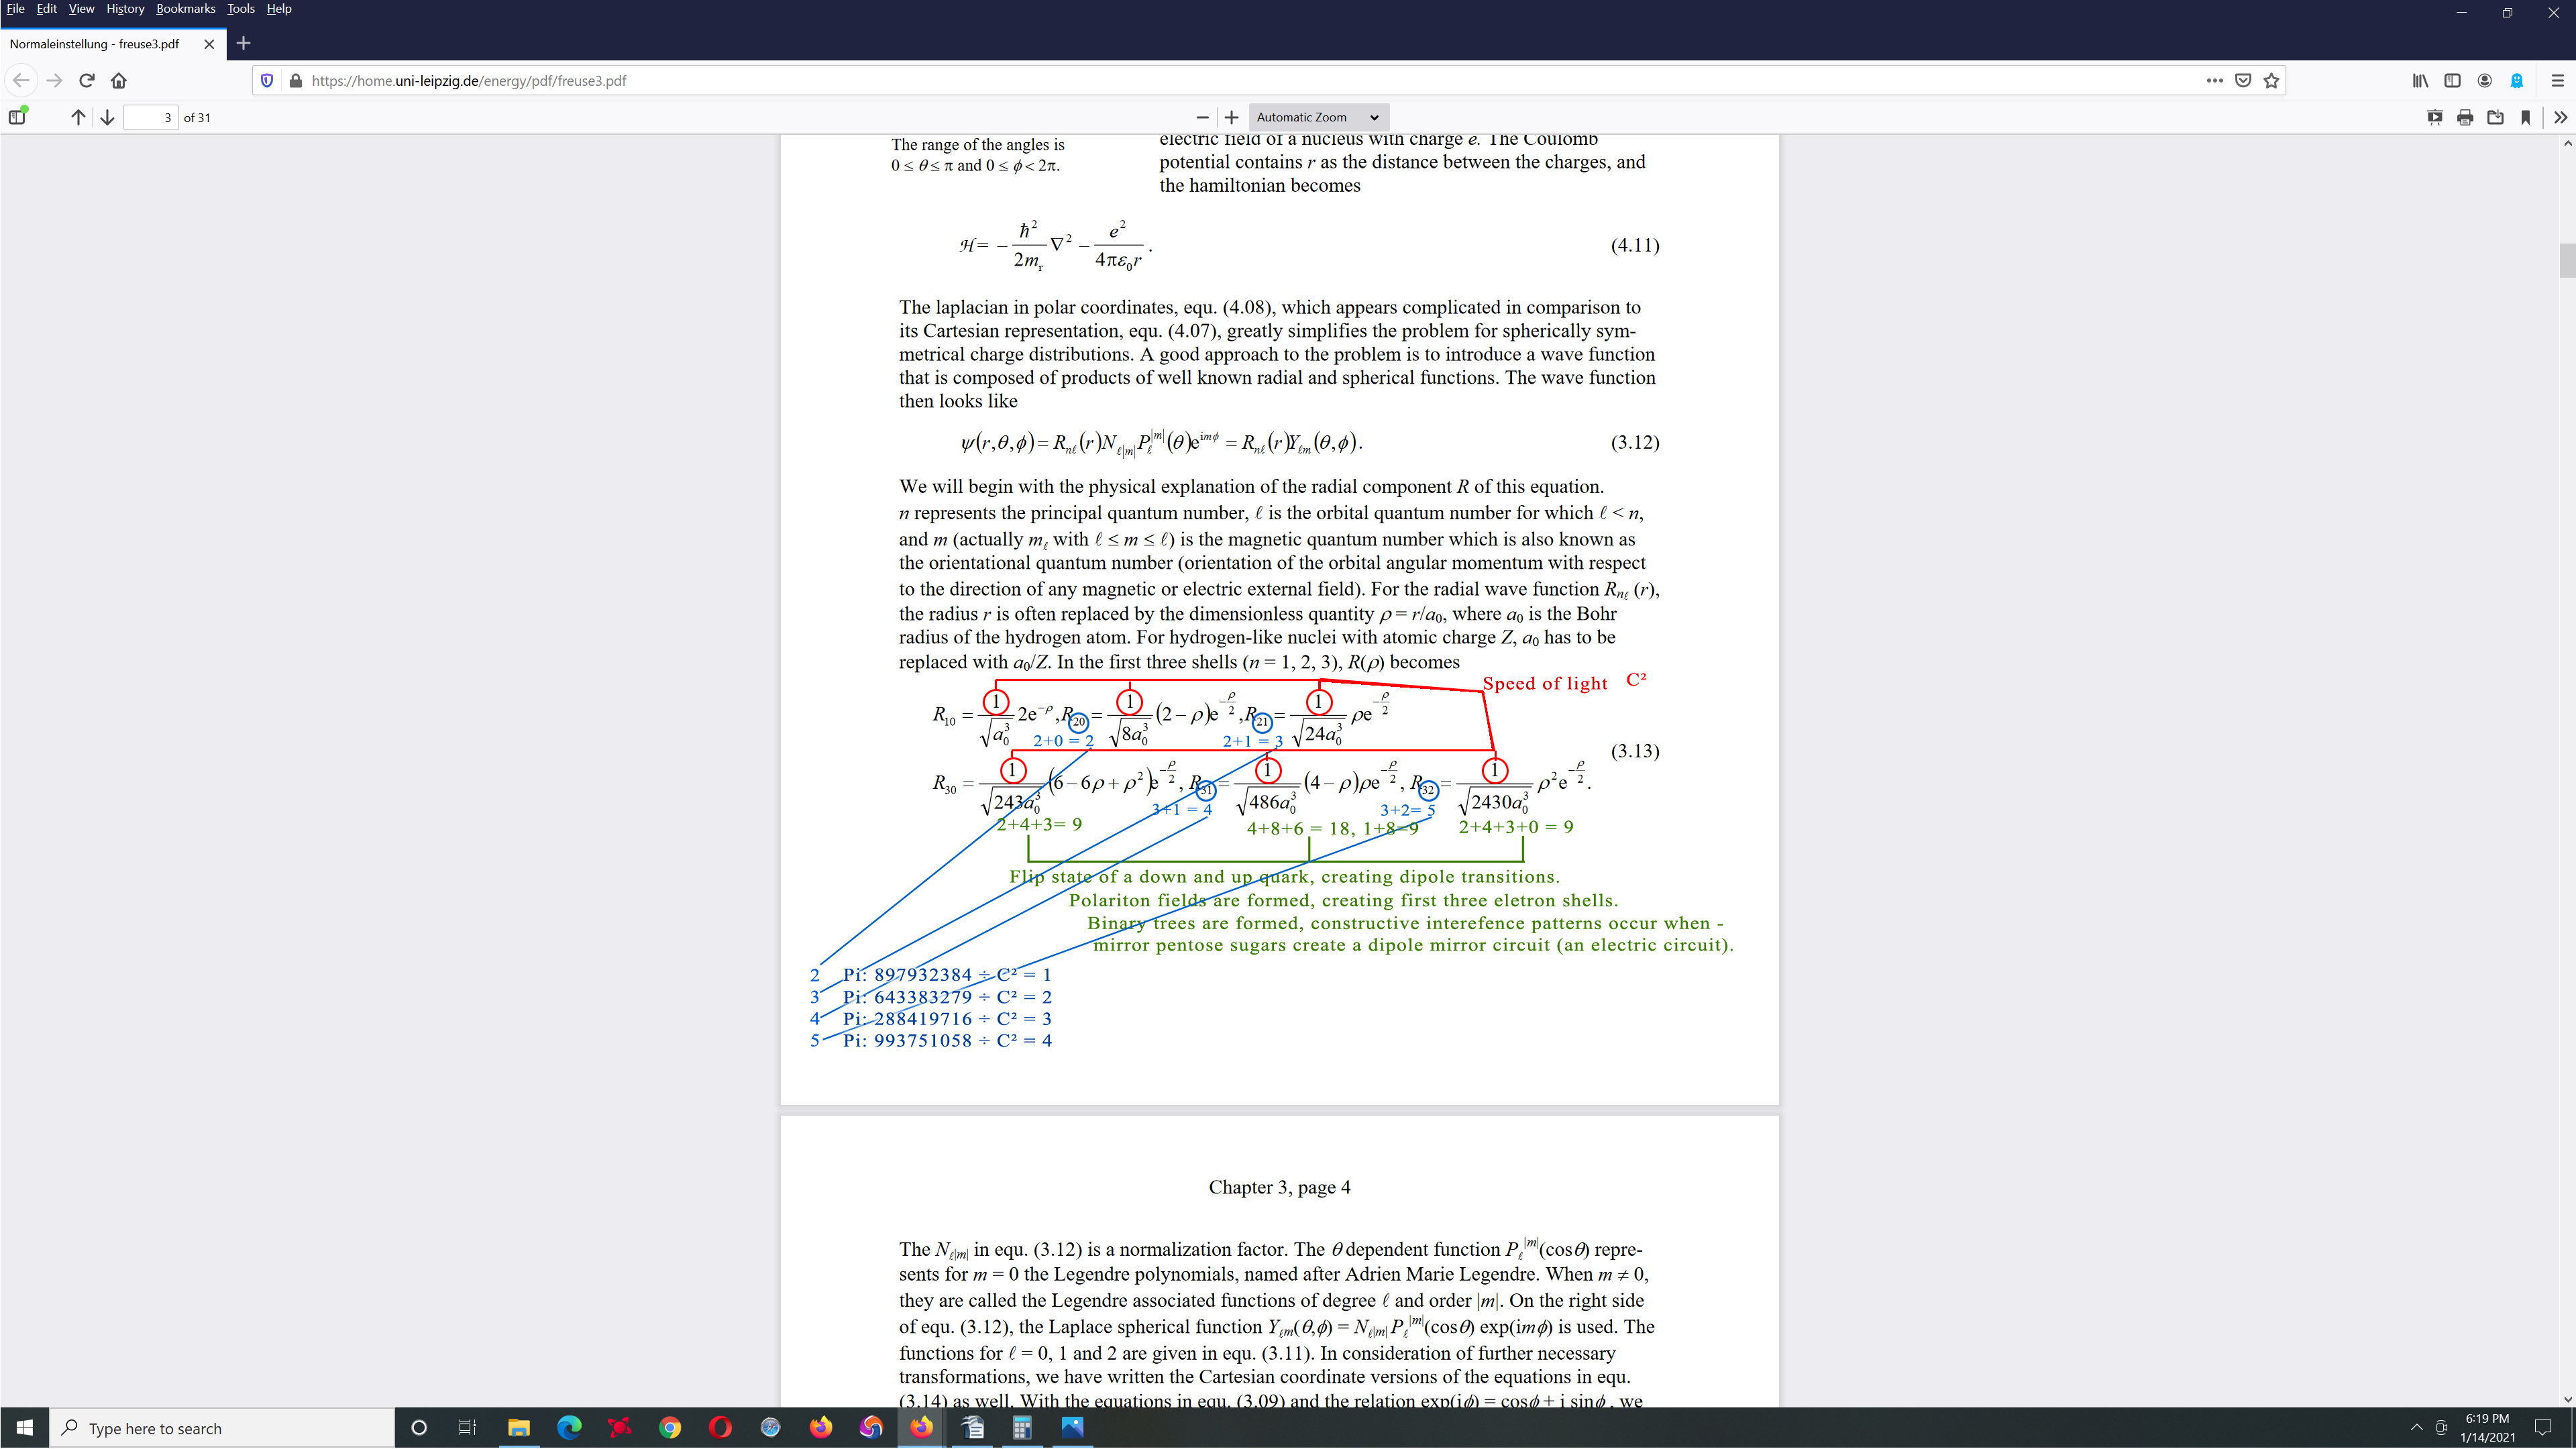Screen dimensions: 2576x1449
Task: Open File Explorer from taskbar
Action: 518,1427
